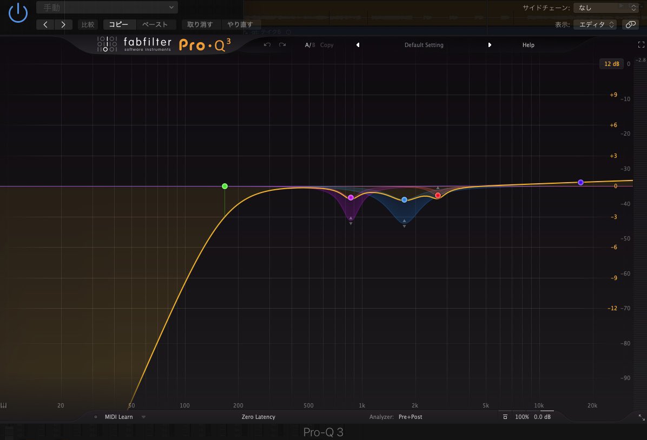Select the magenta EQ band node
This screenshot has width=647, height=440.
(x=351, y=197)
